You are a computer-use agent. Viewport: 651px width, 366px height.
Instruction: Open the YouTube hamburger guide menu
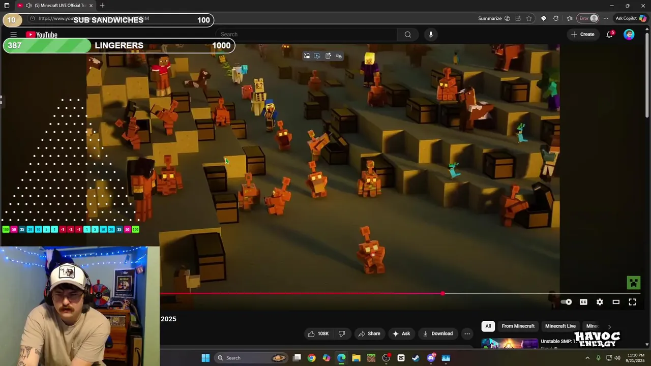tap(14, 35)
